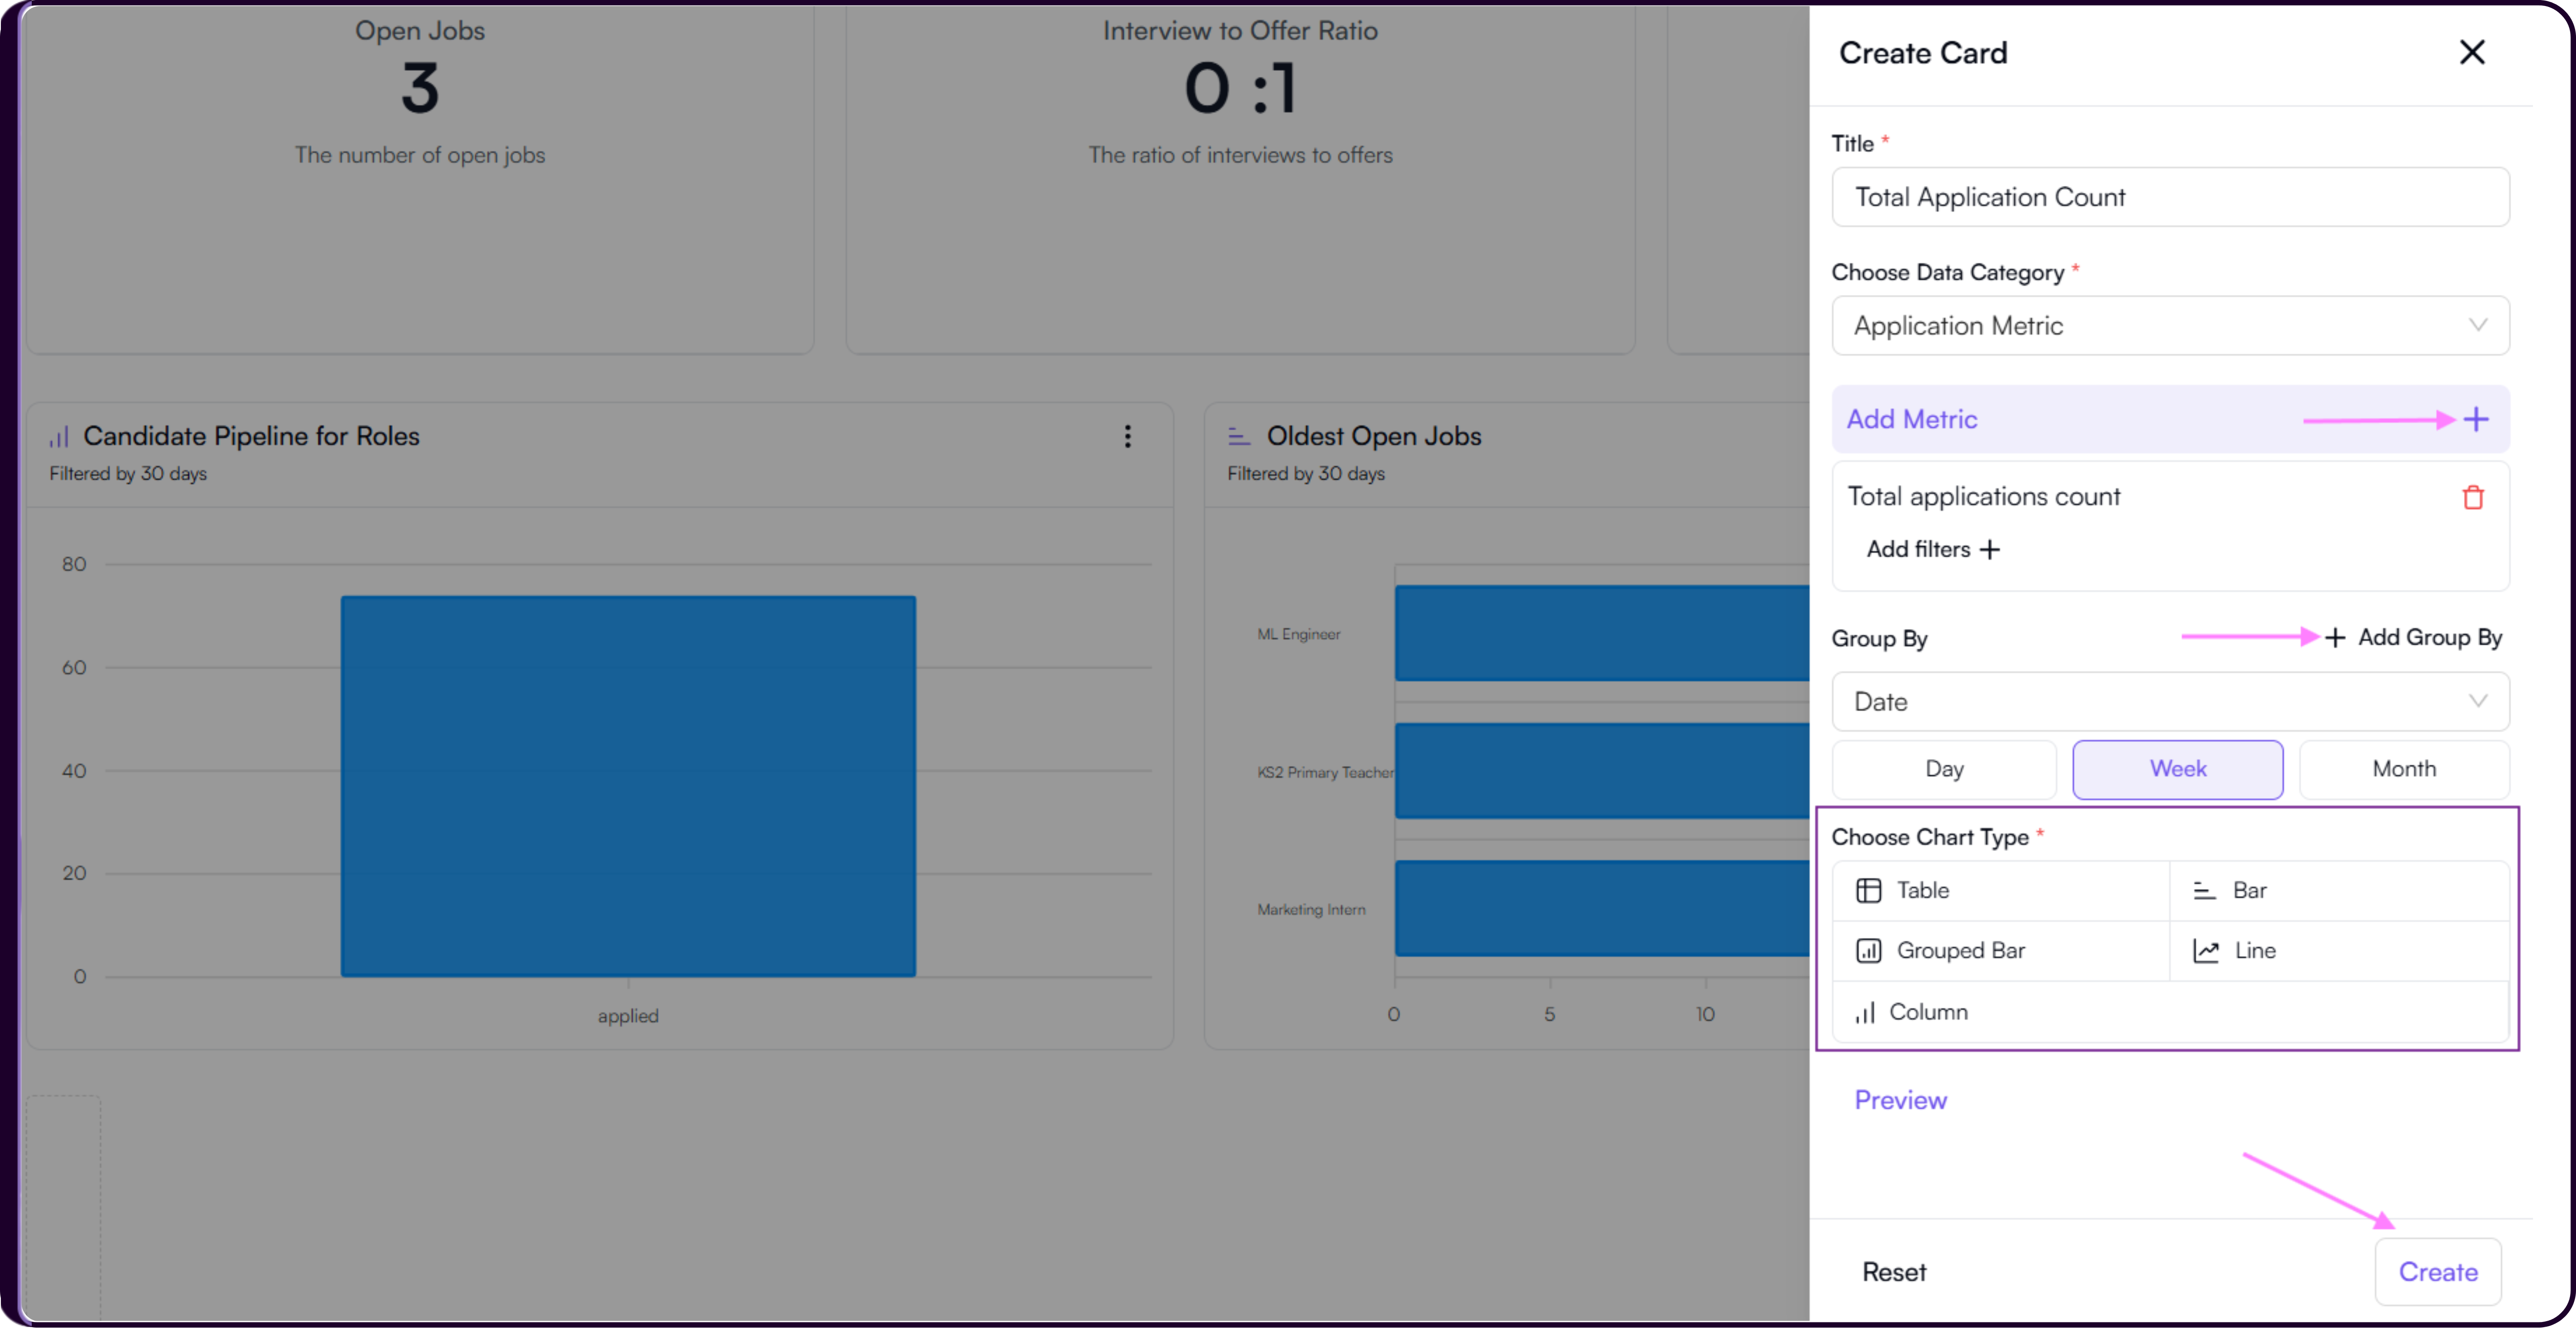Choose the Bar chart option

tap(2339, 890)
